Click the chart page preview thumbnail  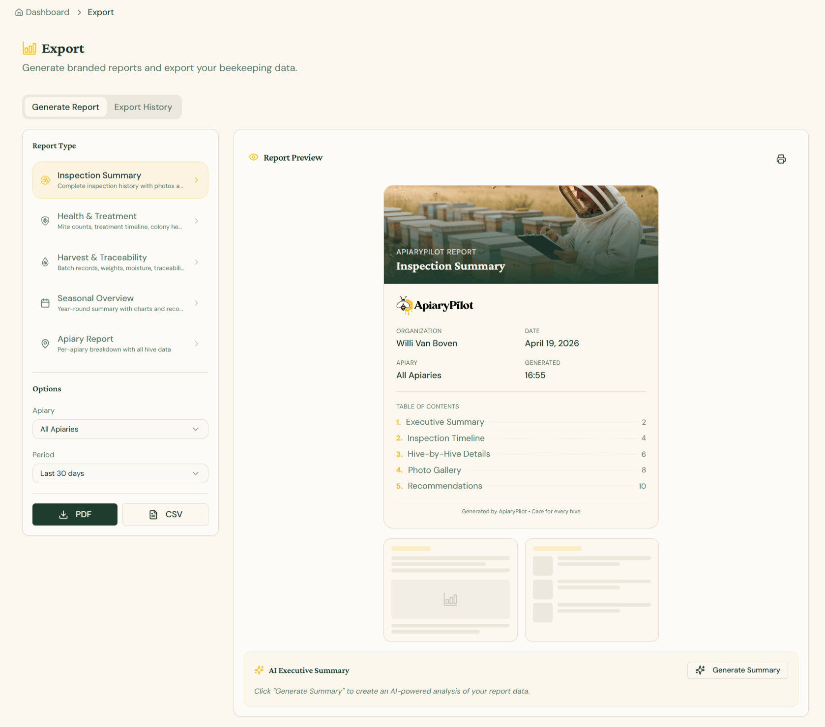[x=450, y=590]
